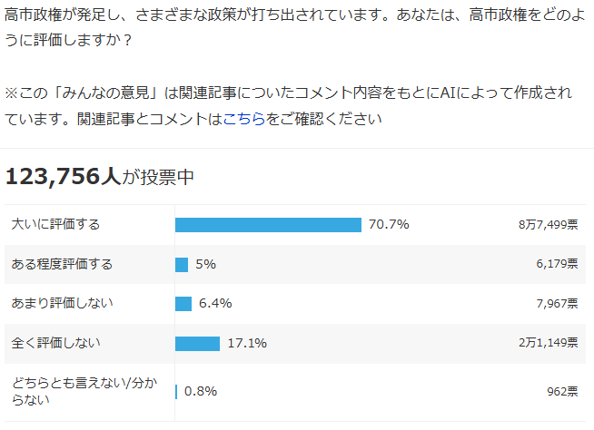Click the short bar beside 5%
Viewport: 594px width, 430px height.
point(182,264)
